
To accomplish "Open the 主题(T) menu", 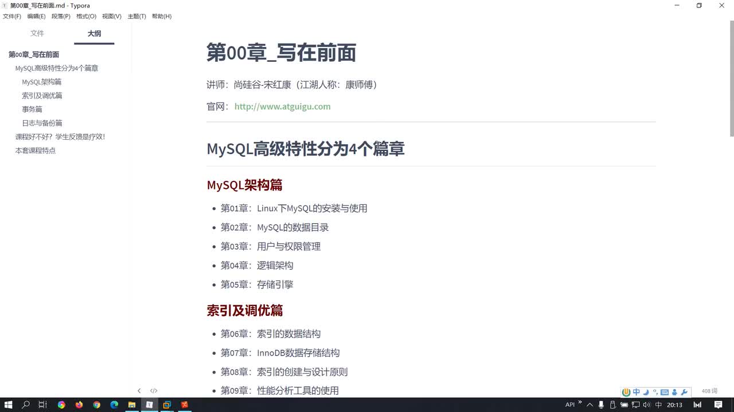I will 136,17.
